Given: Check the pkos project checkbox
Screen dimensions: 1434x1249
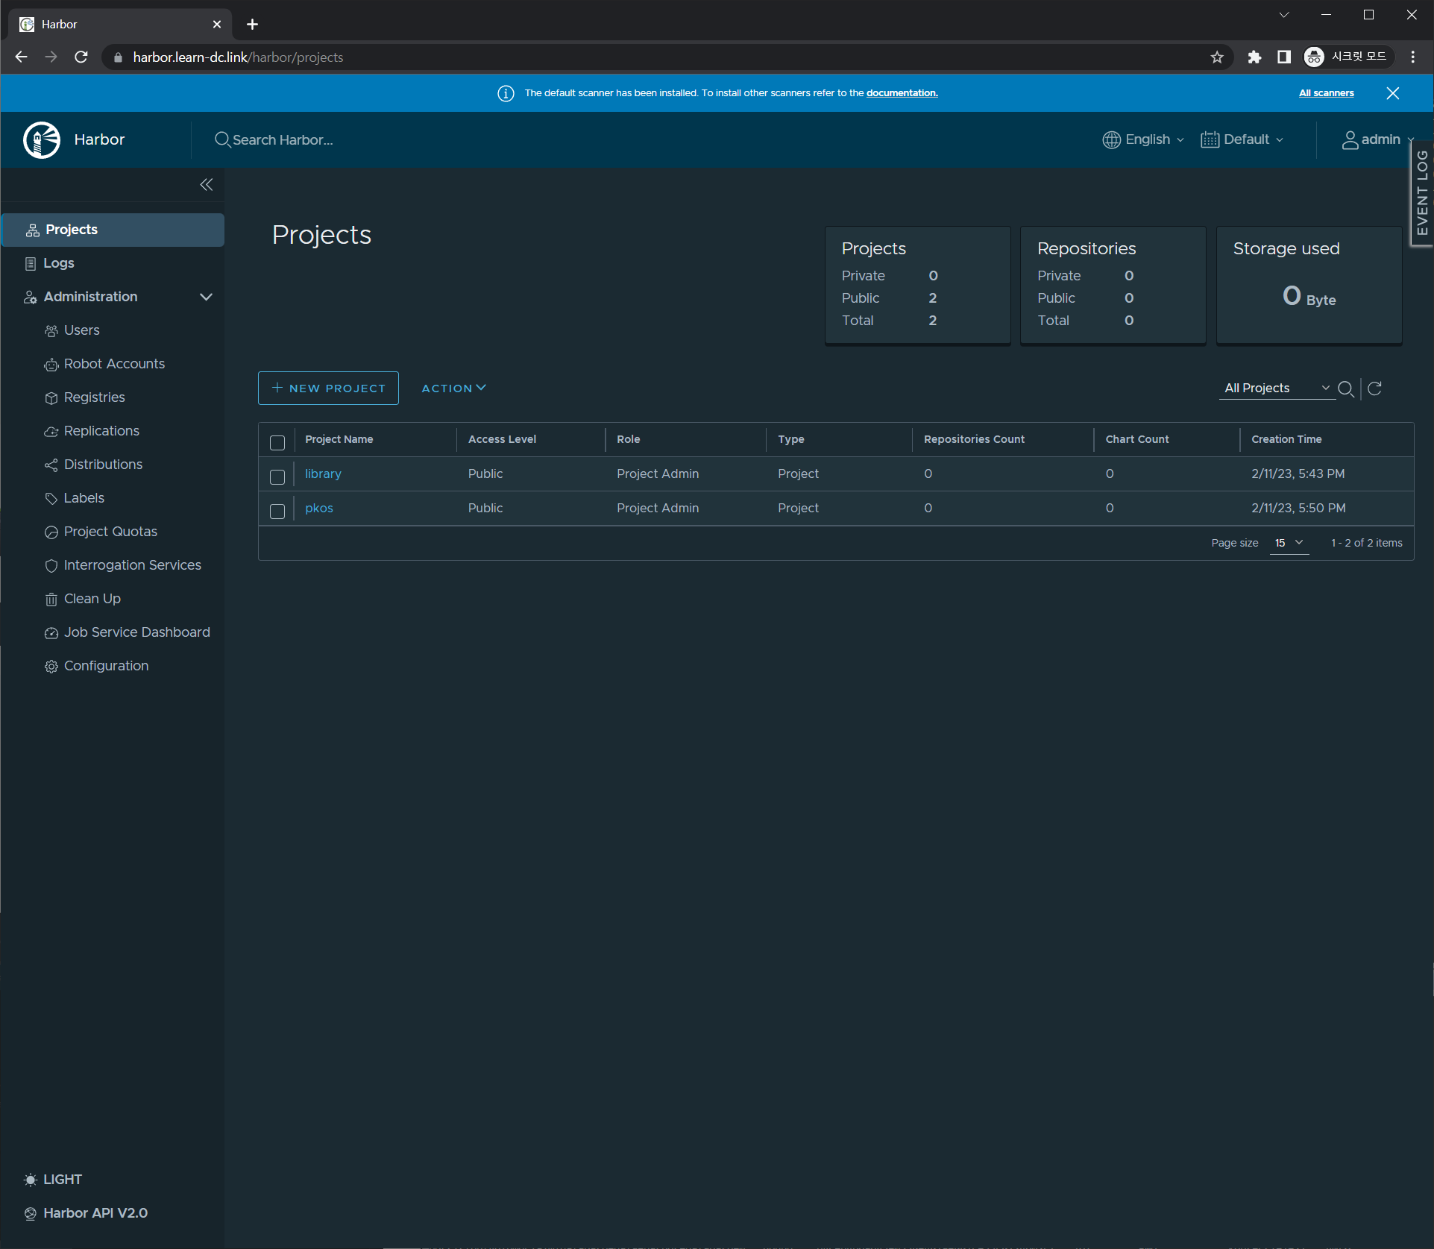Looking at the screenshot, I should 277,512.
